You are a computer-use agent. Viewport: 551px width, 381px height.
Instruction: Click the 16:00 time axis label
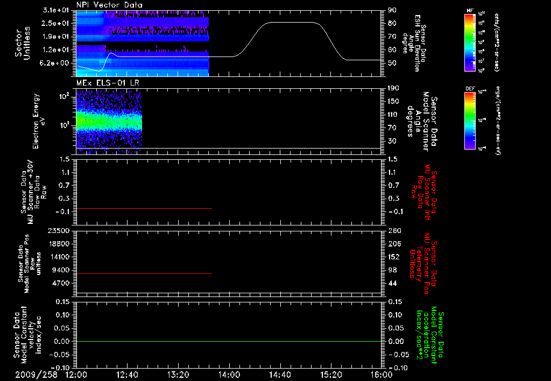coord(382,375)
